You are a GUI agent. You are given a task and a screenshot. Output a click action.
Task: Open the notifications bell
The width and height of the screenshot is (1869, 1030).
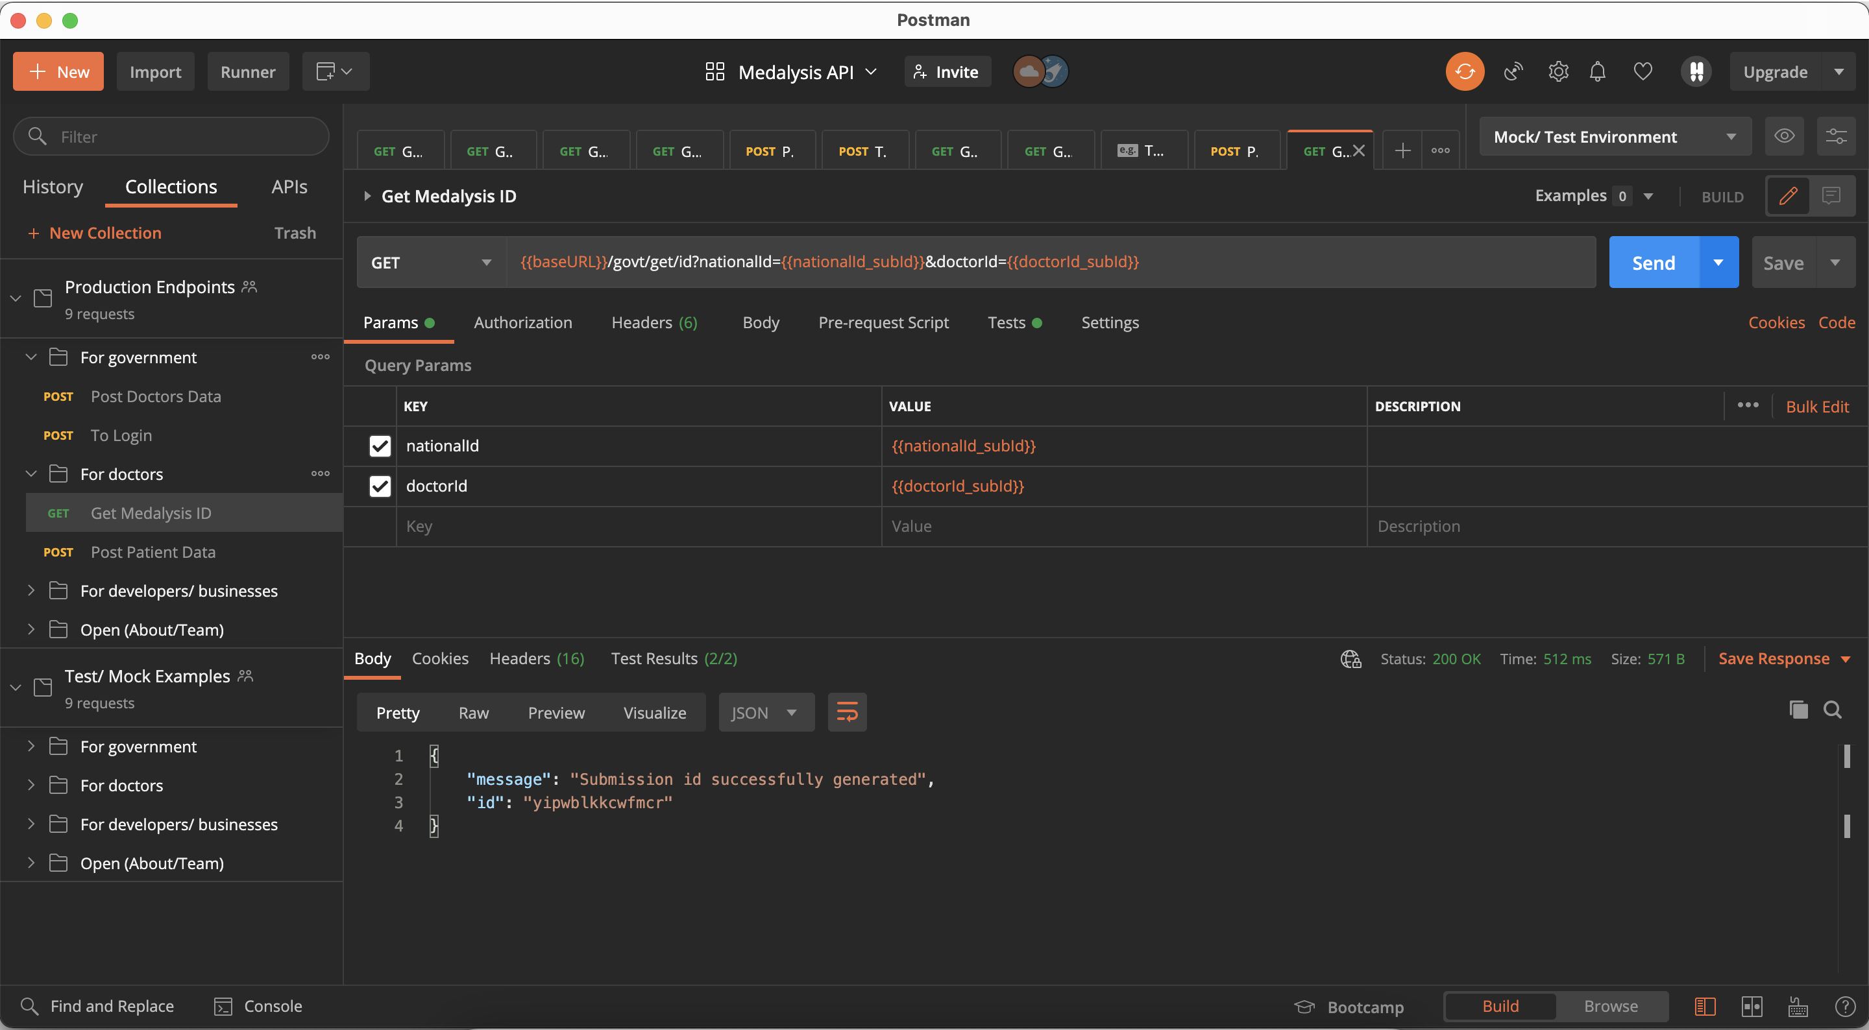point(1597,72)
